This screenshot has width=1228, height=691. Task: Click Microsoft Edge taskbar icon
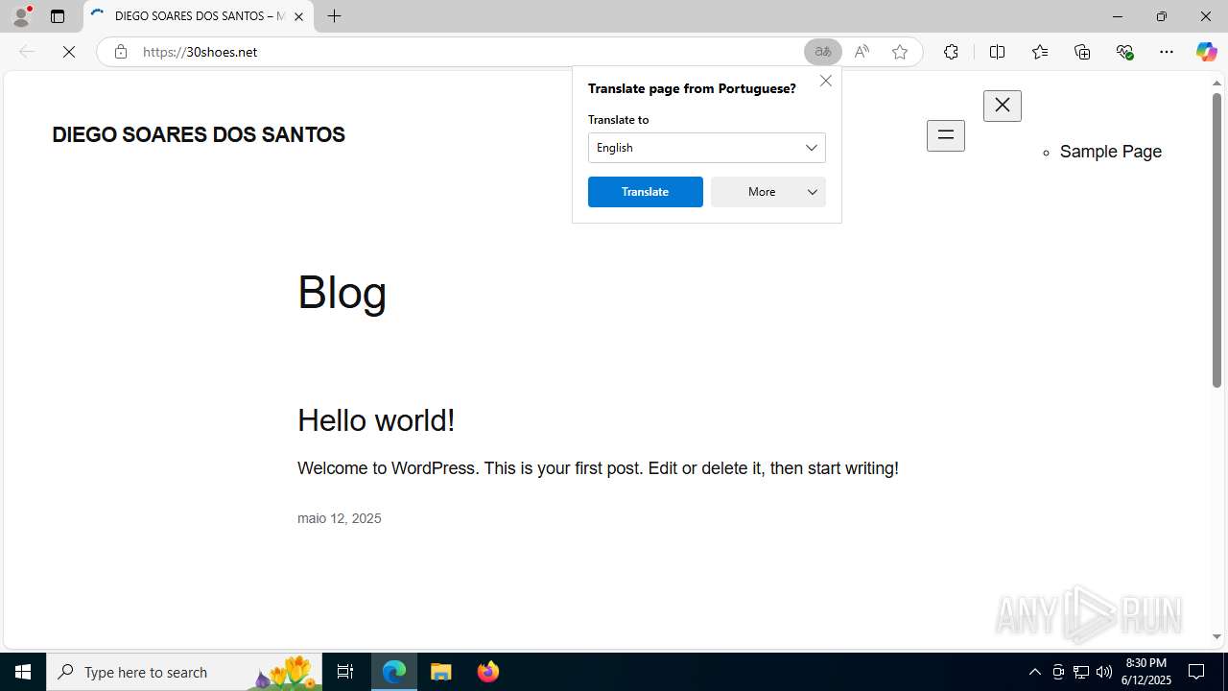click(x=394, y=672)
